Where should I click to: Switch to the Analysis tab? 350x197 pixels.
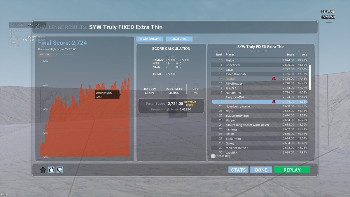179,39
